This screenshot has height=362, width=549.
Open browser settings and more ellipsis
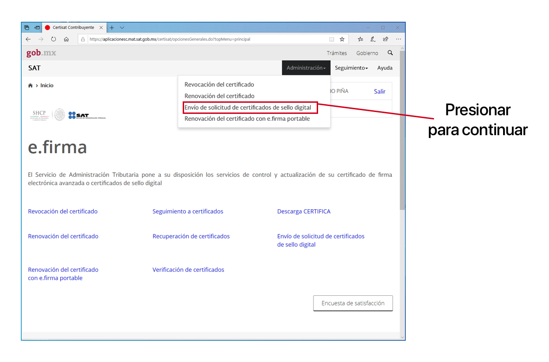pos(398,39)
